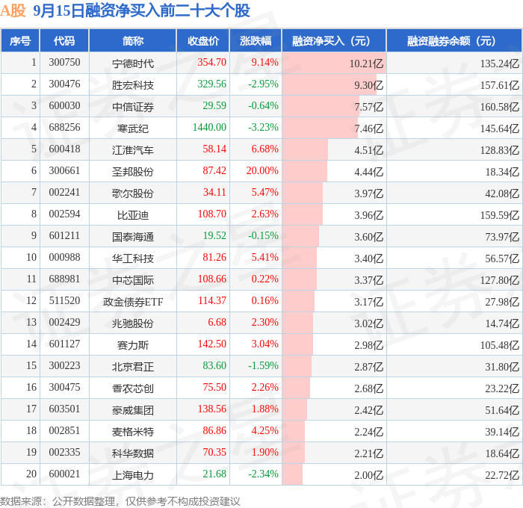Click balance value 22.72亿
This screenshot has height=508, width=523.
(x=502, y=475)
